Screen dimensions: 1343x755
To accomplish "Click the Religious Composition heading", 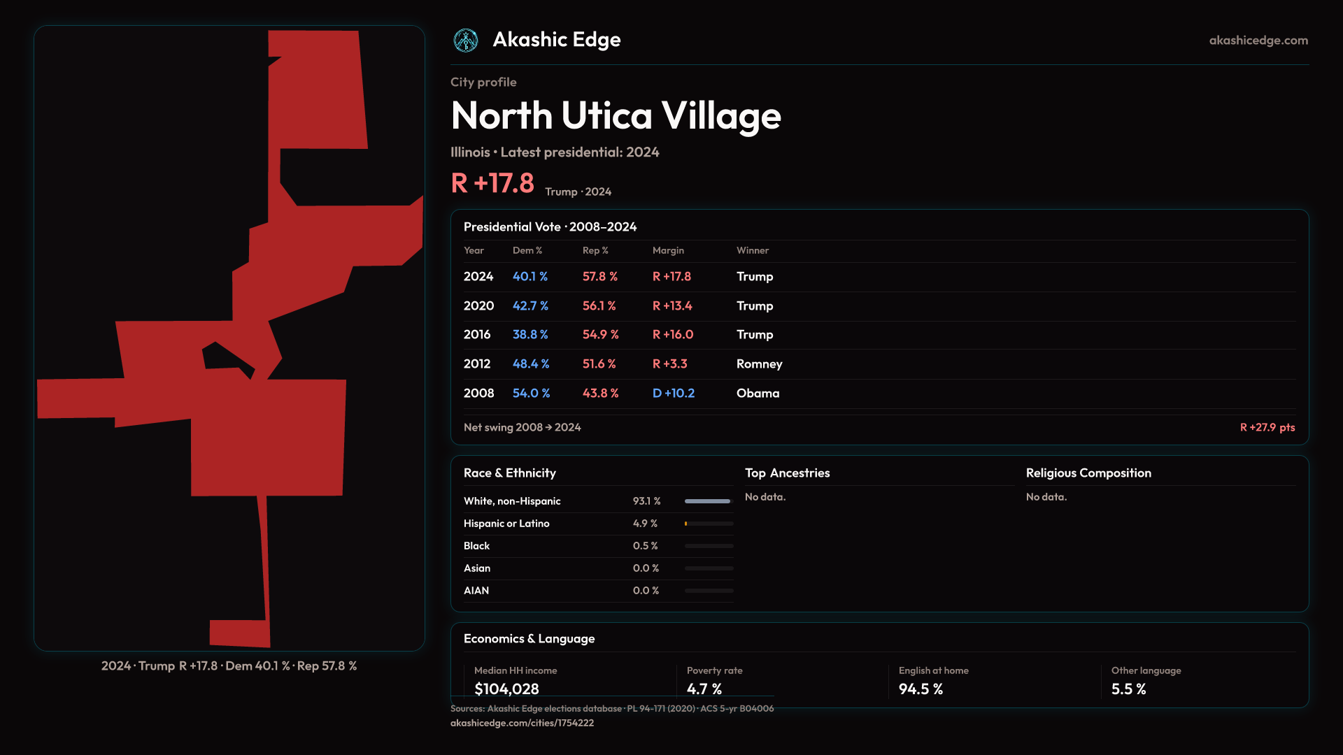I will [1088, 473].
